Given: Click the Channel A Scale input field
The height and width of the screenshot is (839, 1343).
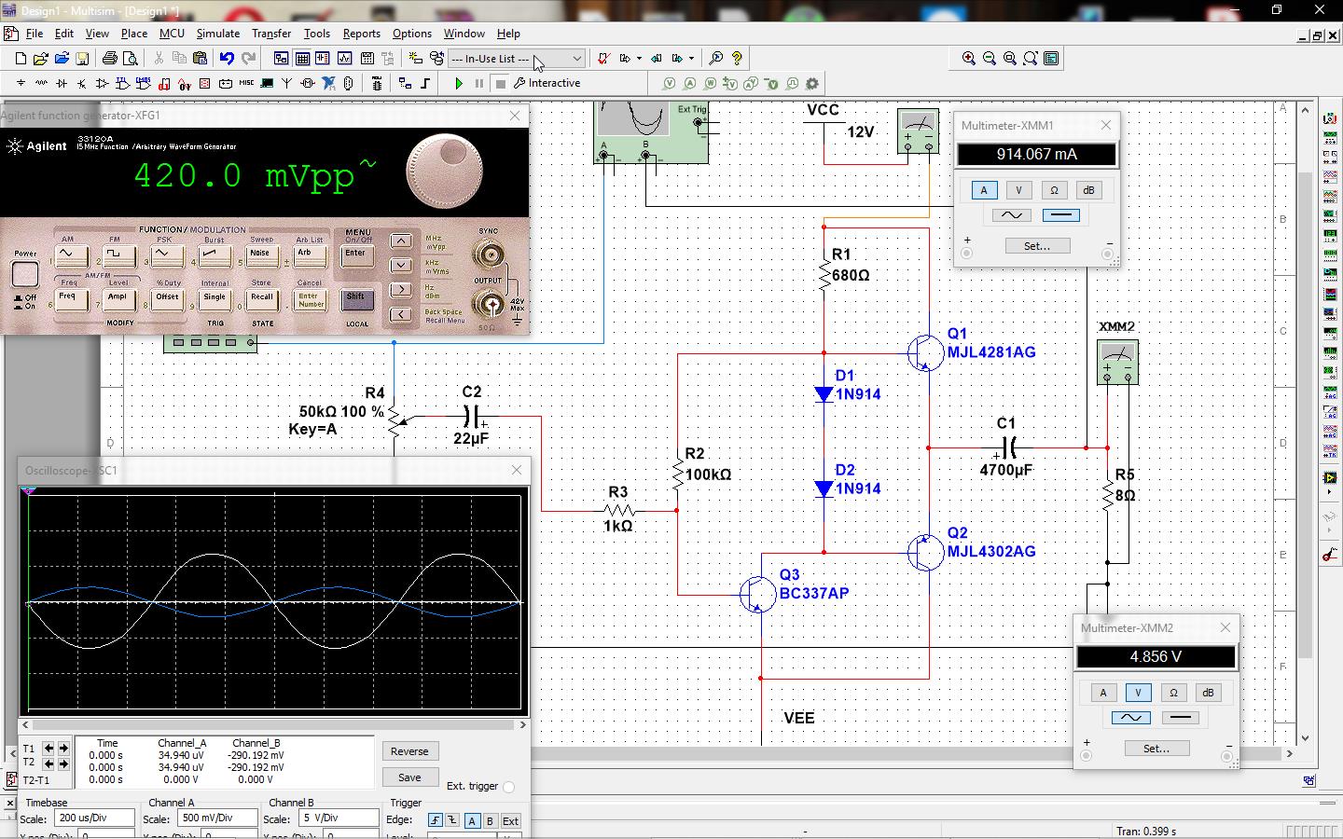Looking at the screenshot, I should coord(217,818).
